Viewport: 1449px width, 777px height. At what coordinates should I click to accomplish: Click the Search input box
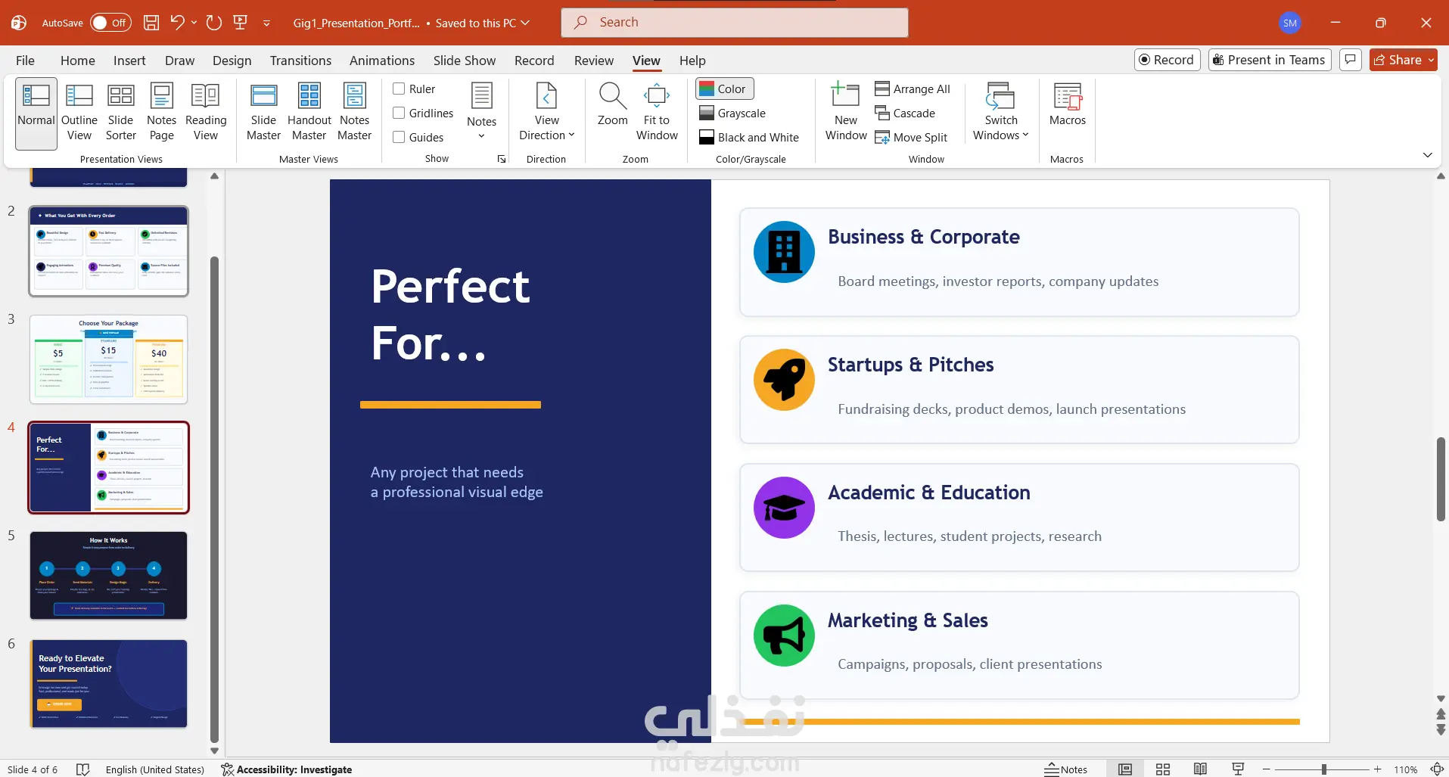coord(734,23)
